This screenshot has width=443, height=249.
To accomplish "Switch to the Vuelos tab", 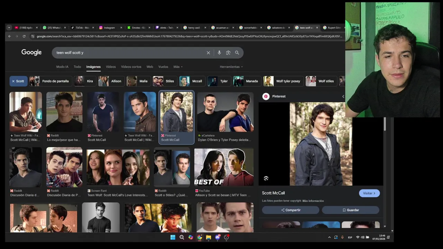I will pos(163,67).
